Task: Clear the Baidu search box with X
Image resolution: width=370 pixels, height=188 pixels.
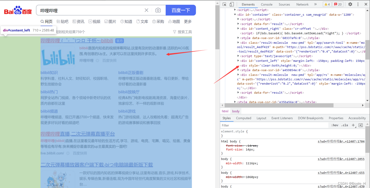Action: tap(146, 10)
